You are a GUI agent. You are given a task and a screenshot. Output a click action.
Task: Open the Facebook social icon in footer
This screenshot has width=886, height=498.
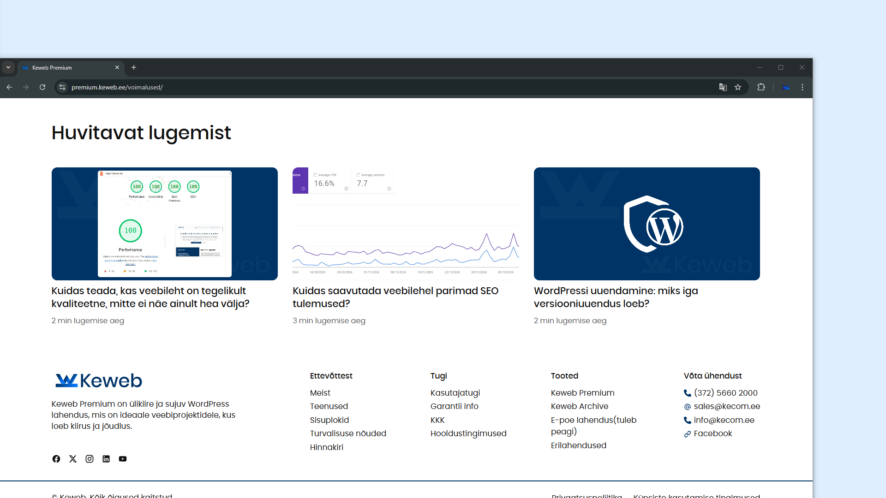click(56, 459)
